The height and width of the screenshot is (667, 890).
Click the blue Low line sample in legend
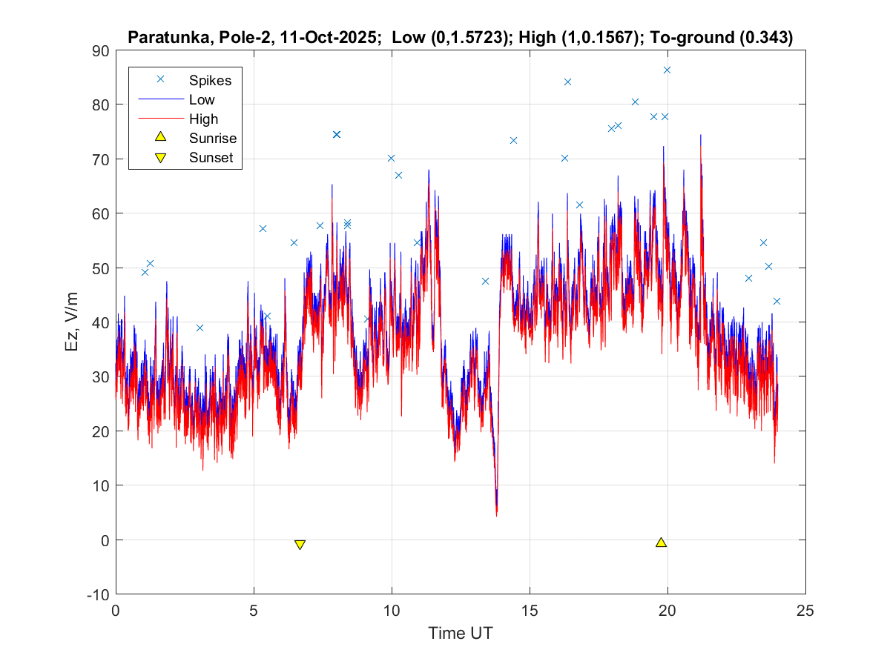click(x=159, y=99)
